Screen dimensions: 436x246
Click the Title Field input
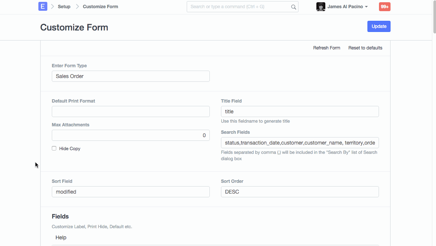point(300,111)
